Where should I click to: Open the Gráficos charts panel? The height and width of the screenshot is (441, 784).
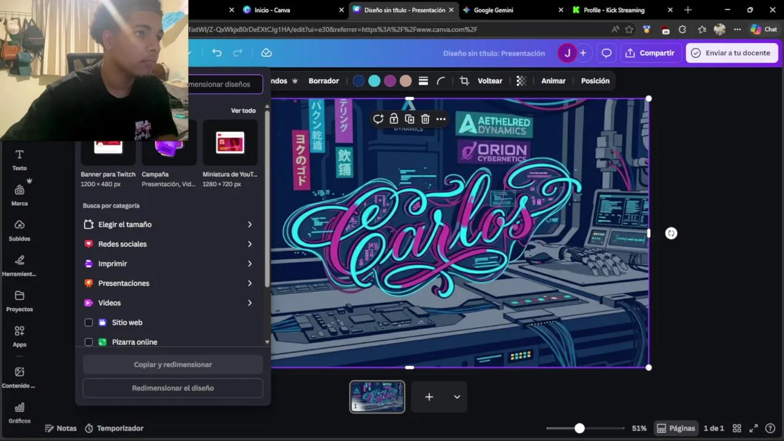coord(20,413)
